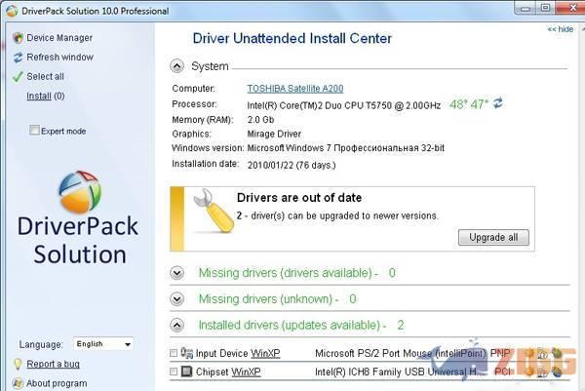
Task: Collapse Installed drivers (updates available) section
Action: (x=176, y=326)
